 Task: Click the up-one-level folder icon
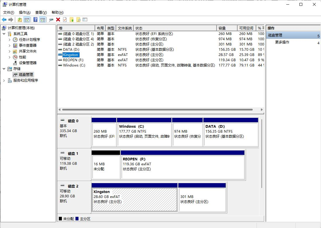click(19, 20)
